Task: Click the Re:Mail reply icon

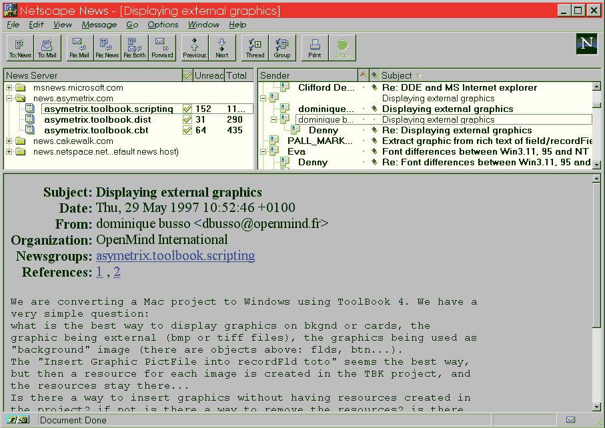Action: coord(79,48)
